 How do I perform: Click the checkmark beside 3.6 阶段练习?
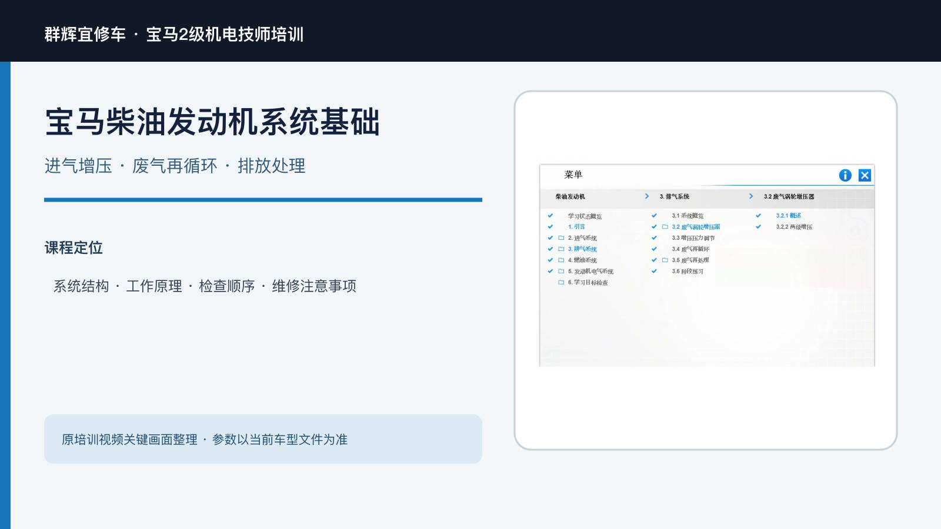tap(654, 271)
